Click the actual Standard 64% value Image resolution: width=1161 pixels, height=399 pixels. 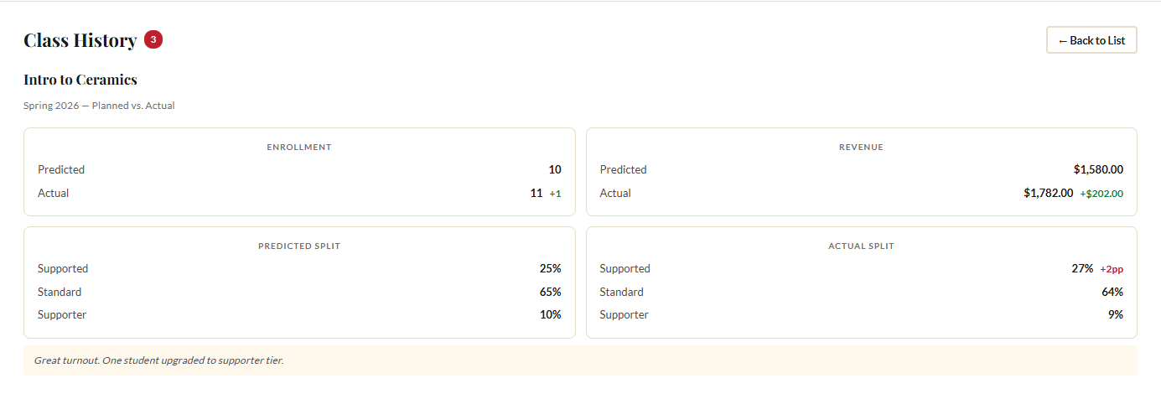tap(1112, 293)
